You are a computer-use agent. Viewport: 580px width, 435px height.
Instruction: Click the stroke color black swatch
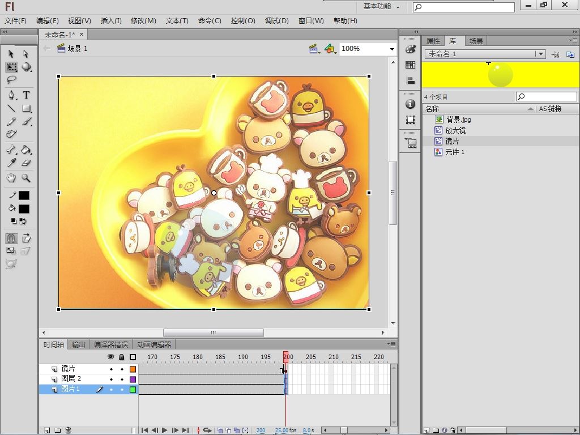point(24,195)
